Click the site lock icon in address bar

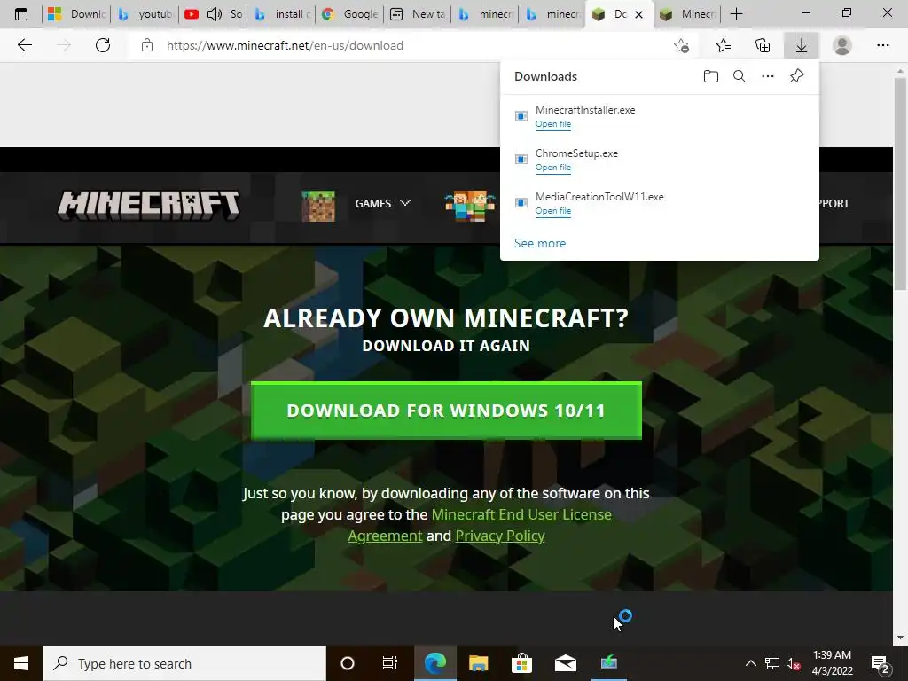[147, 45]
